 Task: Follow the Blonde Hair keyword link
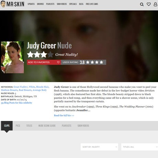pyautogui.click(x=42, y=87)
